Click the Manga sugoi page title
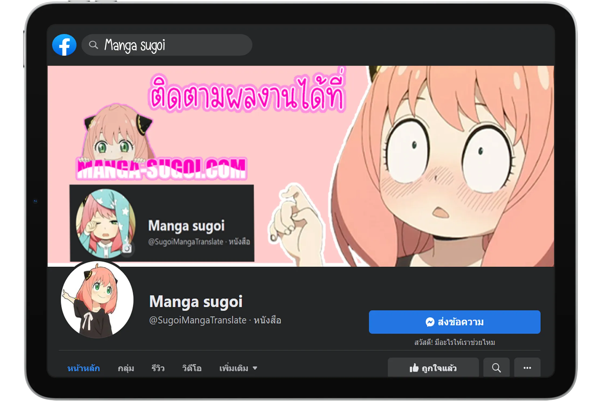This screenshot has width=604, height=401. pyautogui.click(x=196, y=301)
